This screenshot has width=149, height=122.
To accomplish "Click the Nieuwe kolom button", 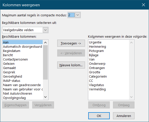I will [71, 65].
